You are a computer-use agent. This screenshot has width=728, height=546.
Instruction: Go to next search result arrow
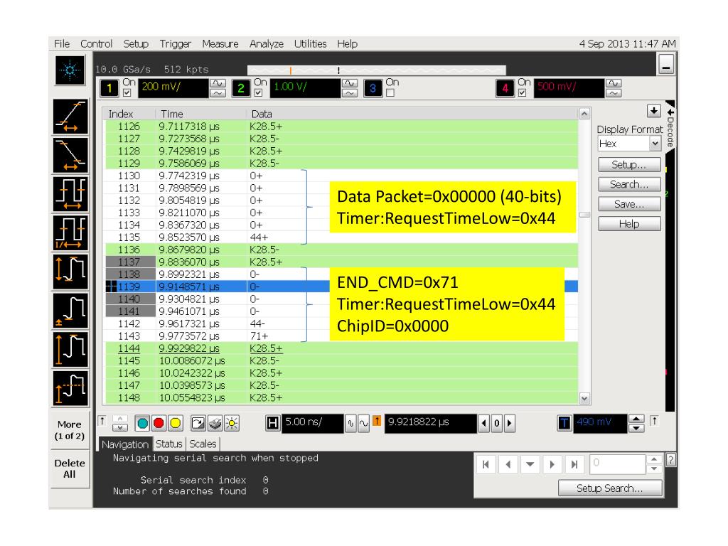pyautogui.click(x=552, y=464)
